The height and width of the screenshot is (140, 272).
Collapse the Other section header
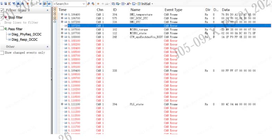47,46
